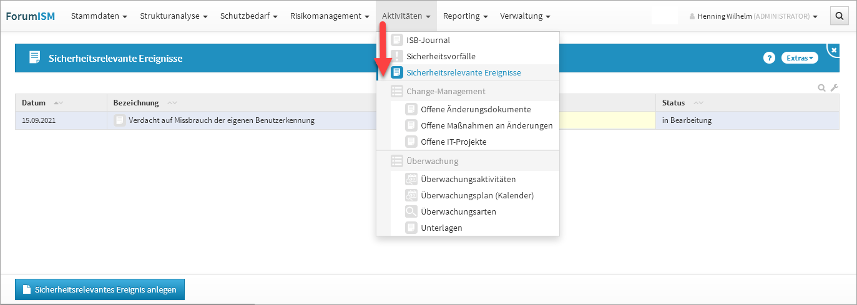857x305 pixels.
Task: Click the table search magnifier icon
Action: point(822,88)
